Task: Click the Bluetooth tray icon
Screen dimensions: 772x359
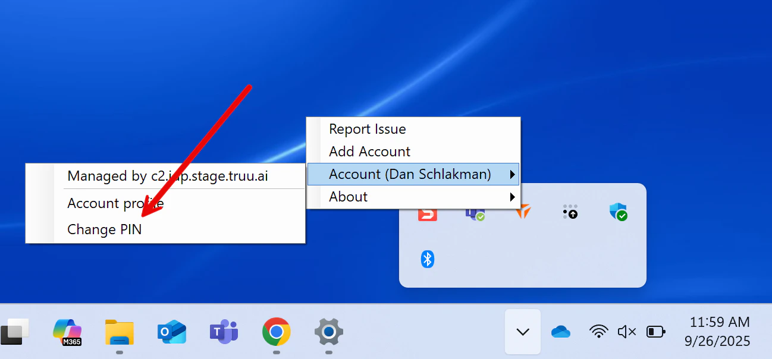Action: tap(428, 259)
